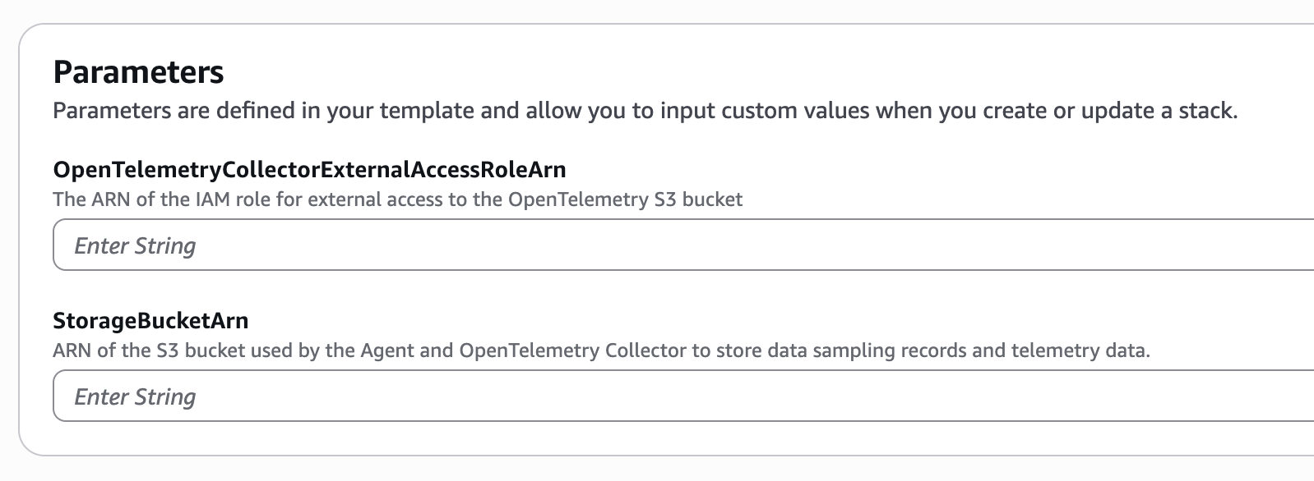Activate the text box under StorageBucketArn
This screenshot has width=1314, height=481.
coord(682,396)
